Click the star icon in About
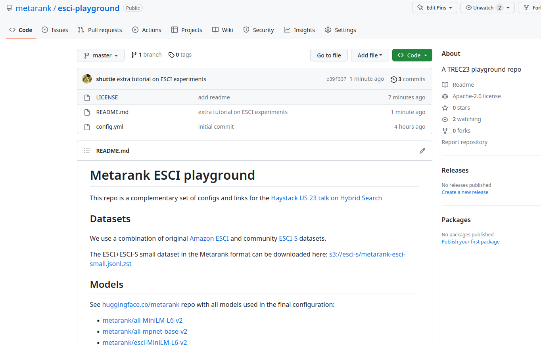This screenshot has height=348, width=541. [x=445, y=108]
